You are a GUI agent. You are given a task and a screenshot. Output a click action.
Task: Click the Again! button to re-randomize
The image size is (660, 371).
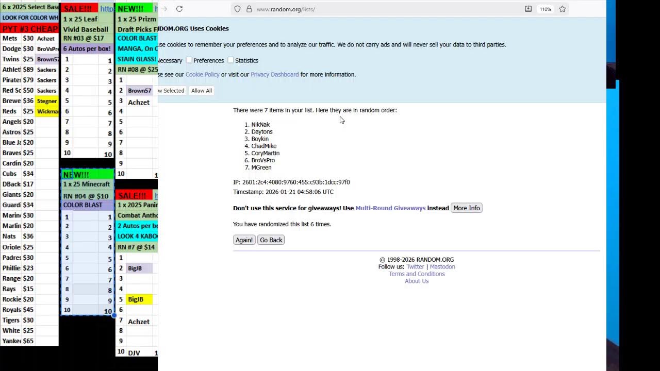(244, 240)
